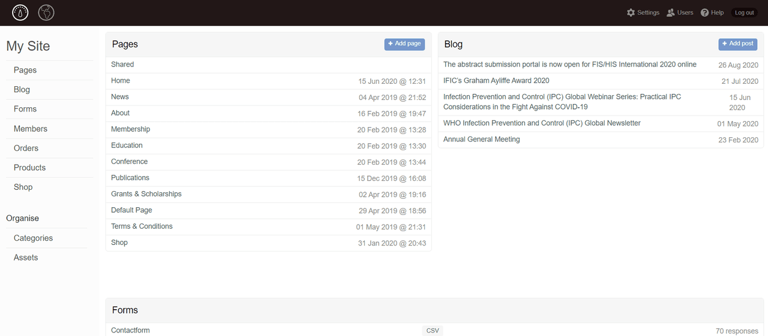Open Users via the people icon
The width and height of the screenshot is (768, 336).
(x=671, y=13)
